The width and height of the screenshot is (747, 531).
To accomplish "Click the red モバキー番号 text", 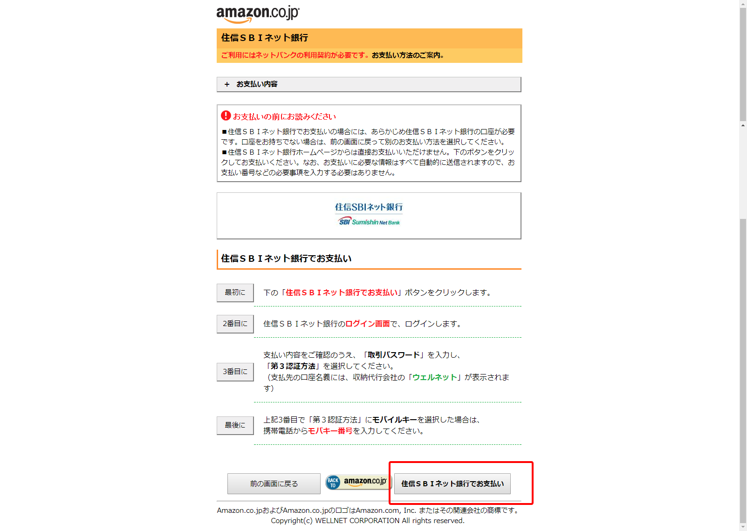I will click(330, 431).
